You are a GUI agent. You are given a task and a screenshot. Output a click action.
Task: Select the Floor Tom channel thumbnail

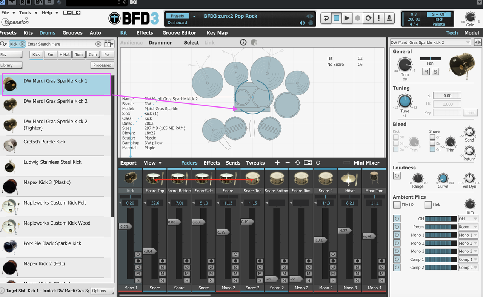click(x=374, y=178)
